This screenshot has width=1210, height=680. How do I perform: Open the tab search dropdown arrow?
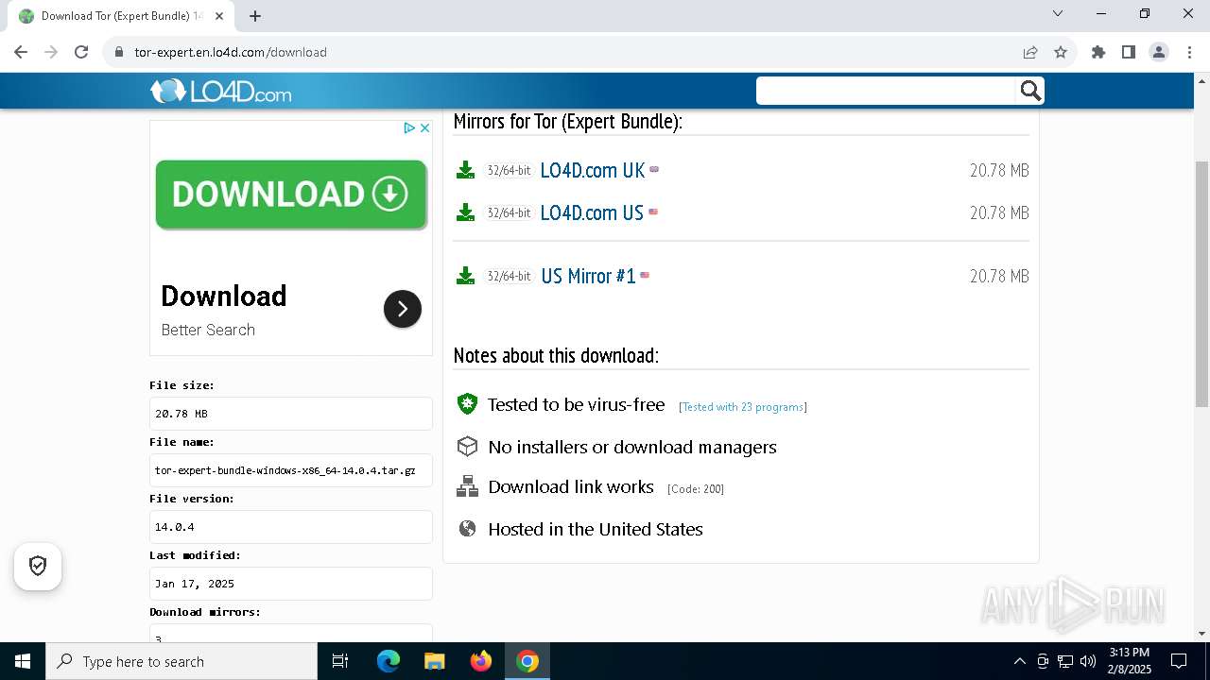coord(1058,14)
